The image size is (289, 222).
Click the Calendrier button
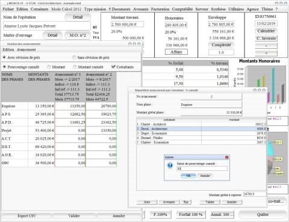(x=266, y=31)
